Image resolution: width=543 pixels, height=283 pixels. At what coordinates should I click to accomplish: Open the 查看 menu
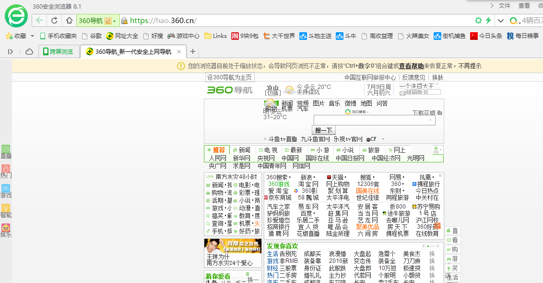point(524,6)
